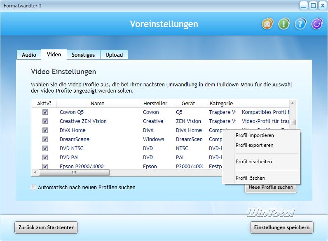Close the Formatwandler 3 window
Viewport: 328px width, 241px height.
[323, 6]
